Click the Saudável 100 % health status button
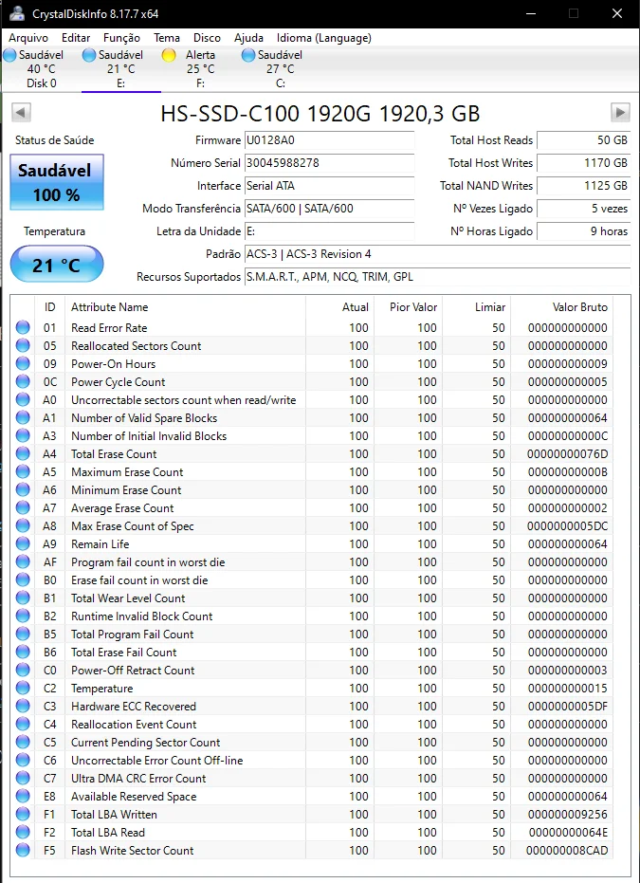This screenshot has width=640, height=883. pyautogui.click(x=57, y=182)
